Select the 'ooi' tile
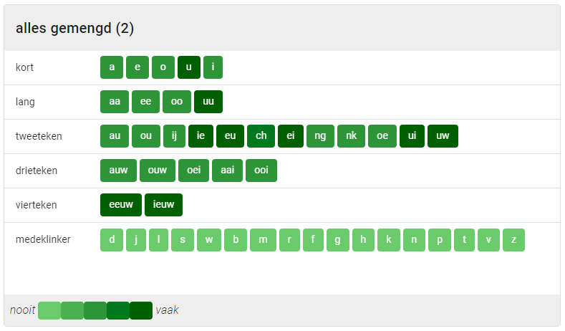 [261, 171]
